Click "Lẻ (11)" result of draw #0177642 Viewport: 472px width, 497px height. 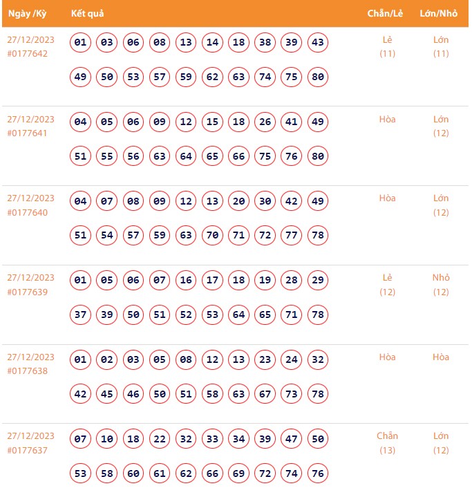(x=387, y=46)
